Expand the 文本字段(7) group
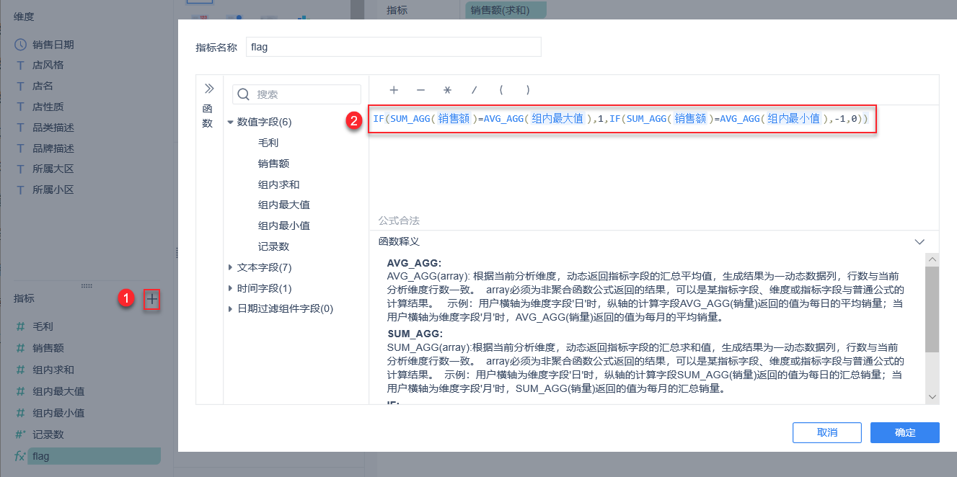 (231, 267)
